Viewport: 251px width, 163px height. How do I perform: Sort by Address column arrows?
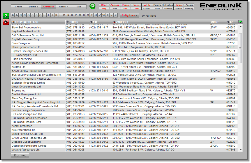(114, 22)
